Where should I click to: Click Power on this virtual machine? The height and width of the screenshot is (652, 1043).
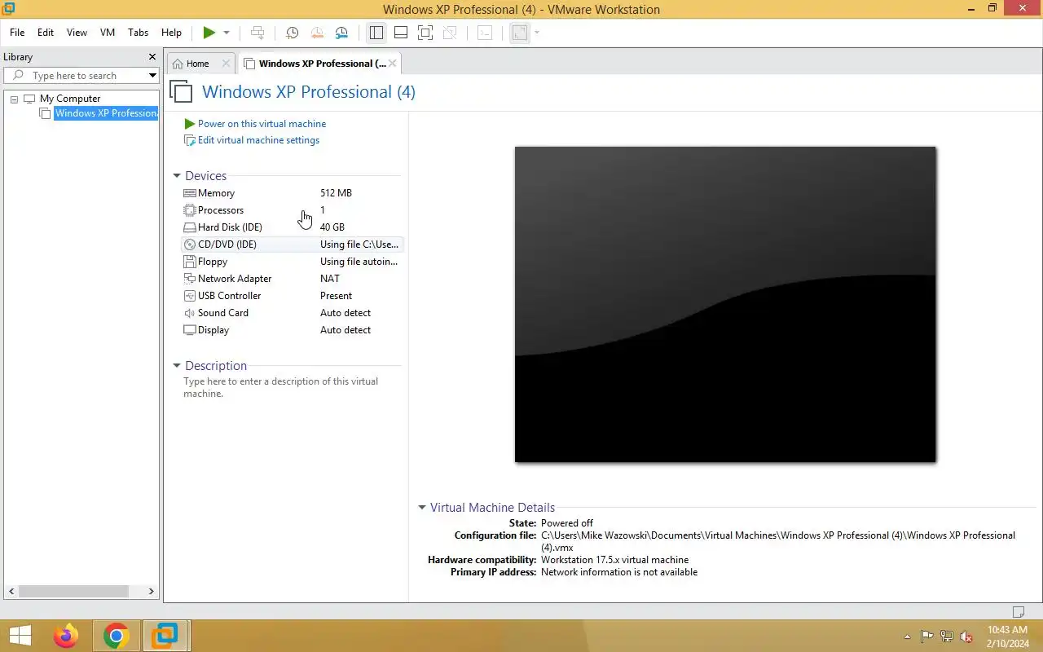(x=262, y=124)
